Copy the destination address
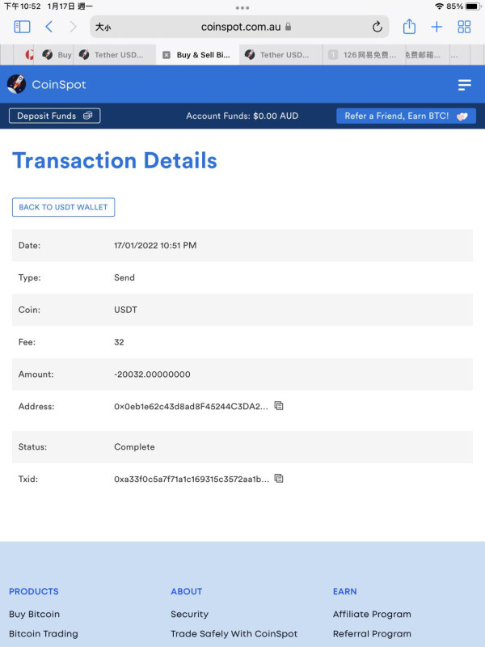The image size is (485, 647). pos(279,406)
